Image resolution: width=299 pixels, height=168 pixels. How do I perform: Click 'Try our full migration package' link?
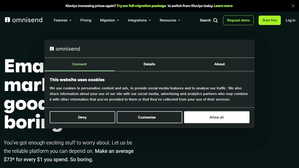click(x=141, y=6)
